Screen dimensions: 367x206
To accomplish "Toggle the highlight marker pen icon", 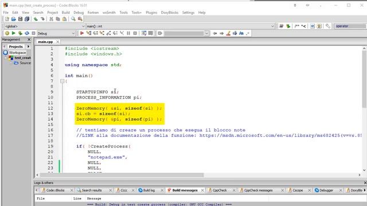I will click(x=228, y=33).
